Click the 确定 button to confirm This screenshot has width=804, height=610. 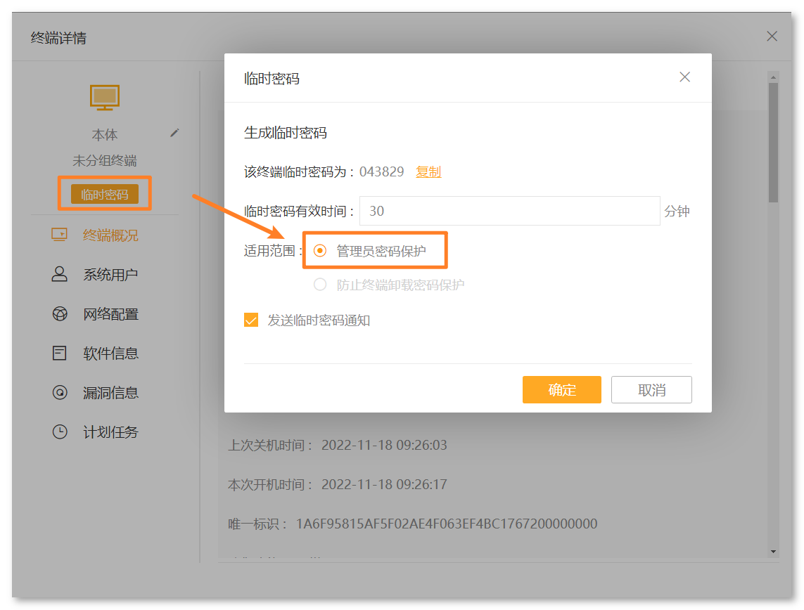tap(561, 390)
